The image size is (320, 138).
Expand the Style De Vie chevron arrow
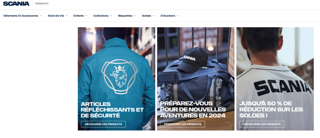tap(67, 16)
